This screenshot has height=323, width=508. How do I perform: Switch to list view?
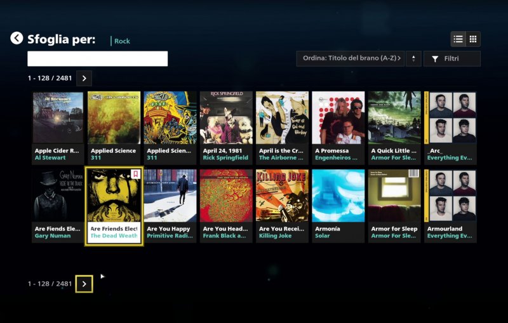(458, 39)
